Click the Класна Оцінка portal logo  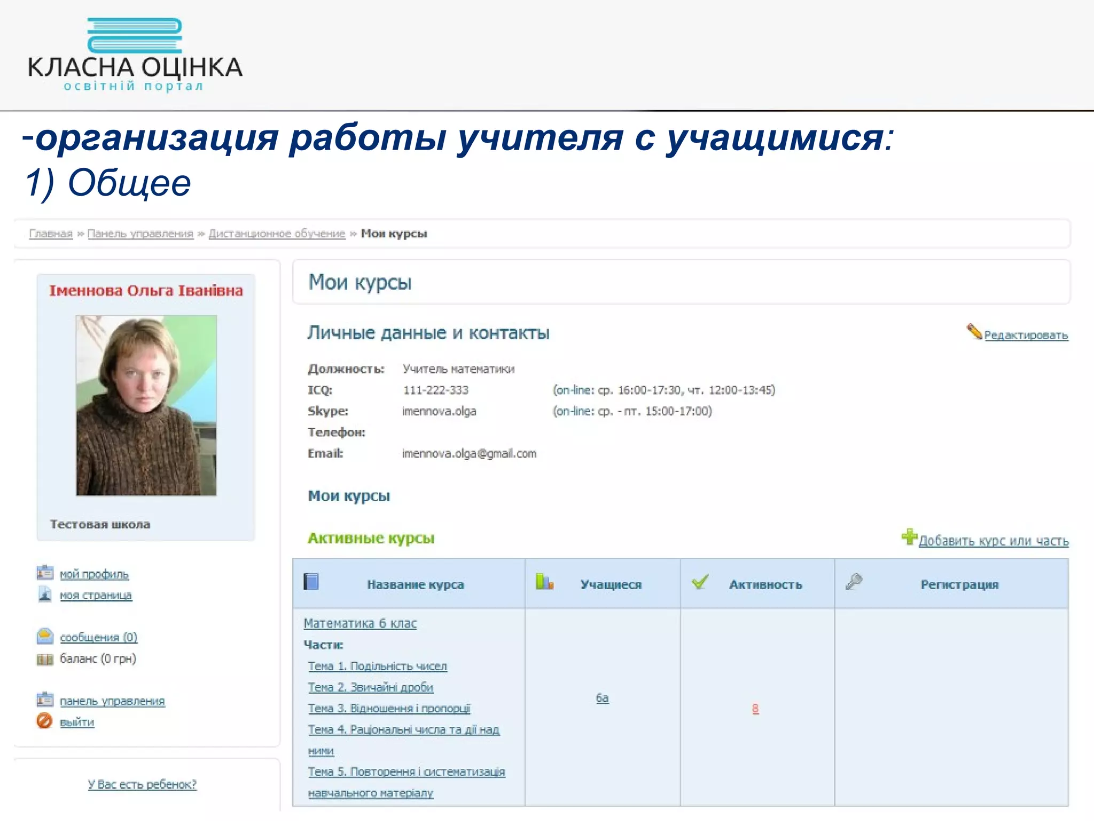point(135,55)
